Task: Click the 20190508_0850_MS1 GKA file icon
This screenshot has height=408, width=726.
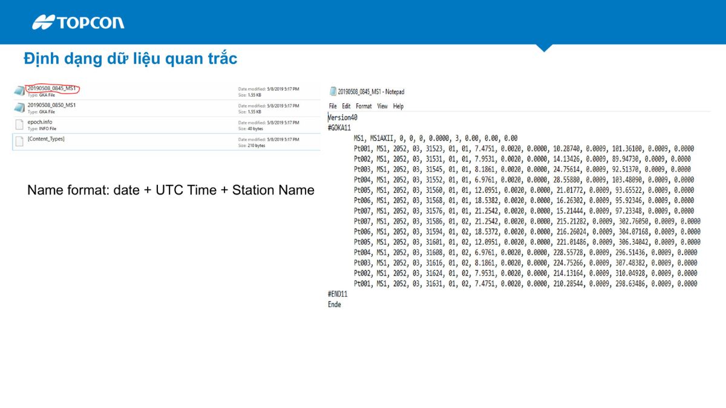Action: click(19, 108)
